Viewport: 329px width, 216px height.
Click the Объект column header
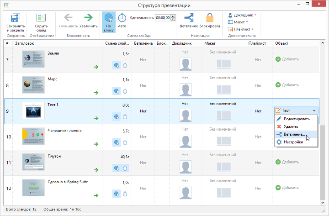(x=296, y=43)
